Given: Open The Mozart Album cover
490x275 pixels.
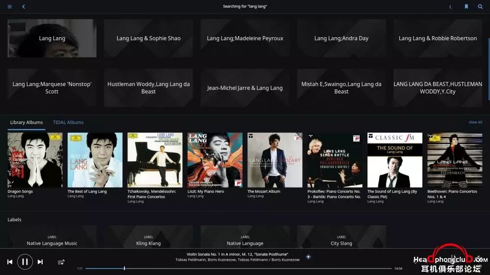Looking at the screenshot, I should point(275,160).
